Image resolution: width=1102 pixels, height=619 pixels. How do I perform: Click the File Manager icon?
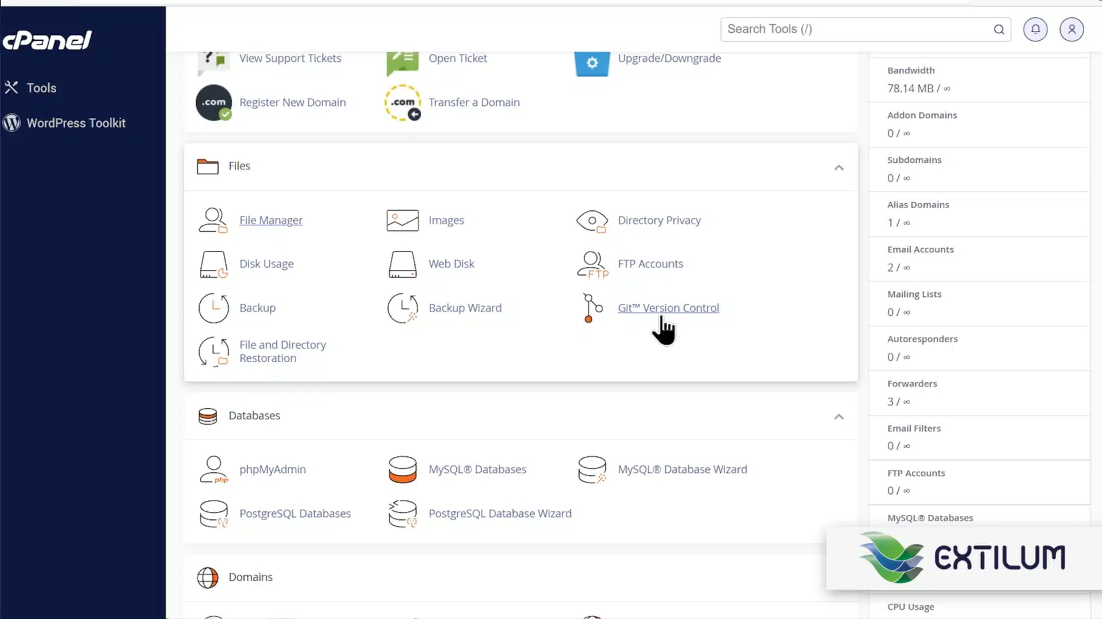214,220
